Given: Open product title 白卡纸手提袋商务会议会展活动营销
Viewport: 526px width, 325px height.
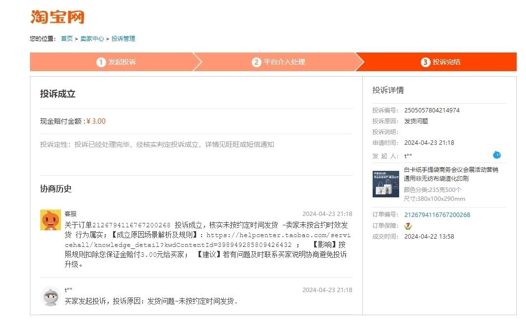Looking at the screenshot, I should (x=451, y=174).
